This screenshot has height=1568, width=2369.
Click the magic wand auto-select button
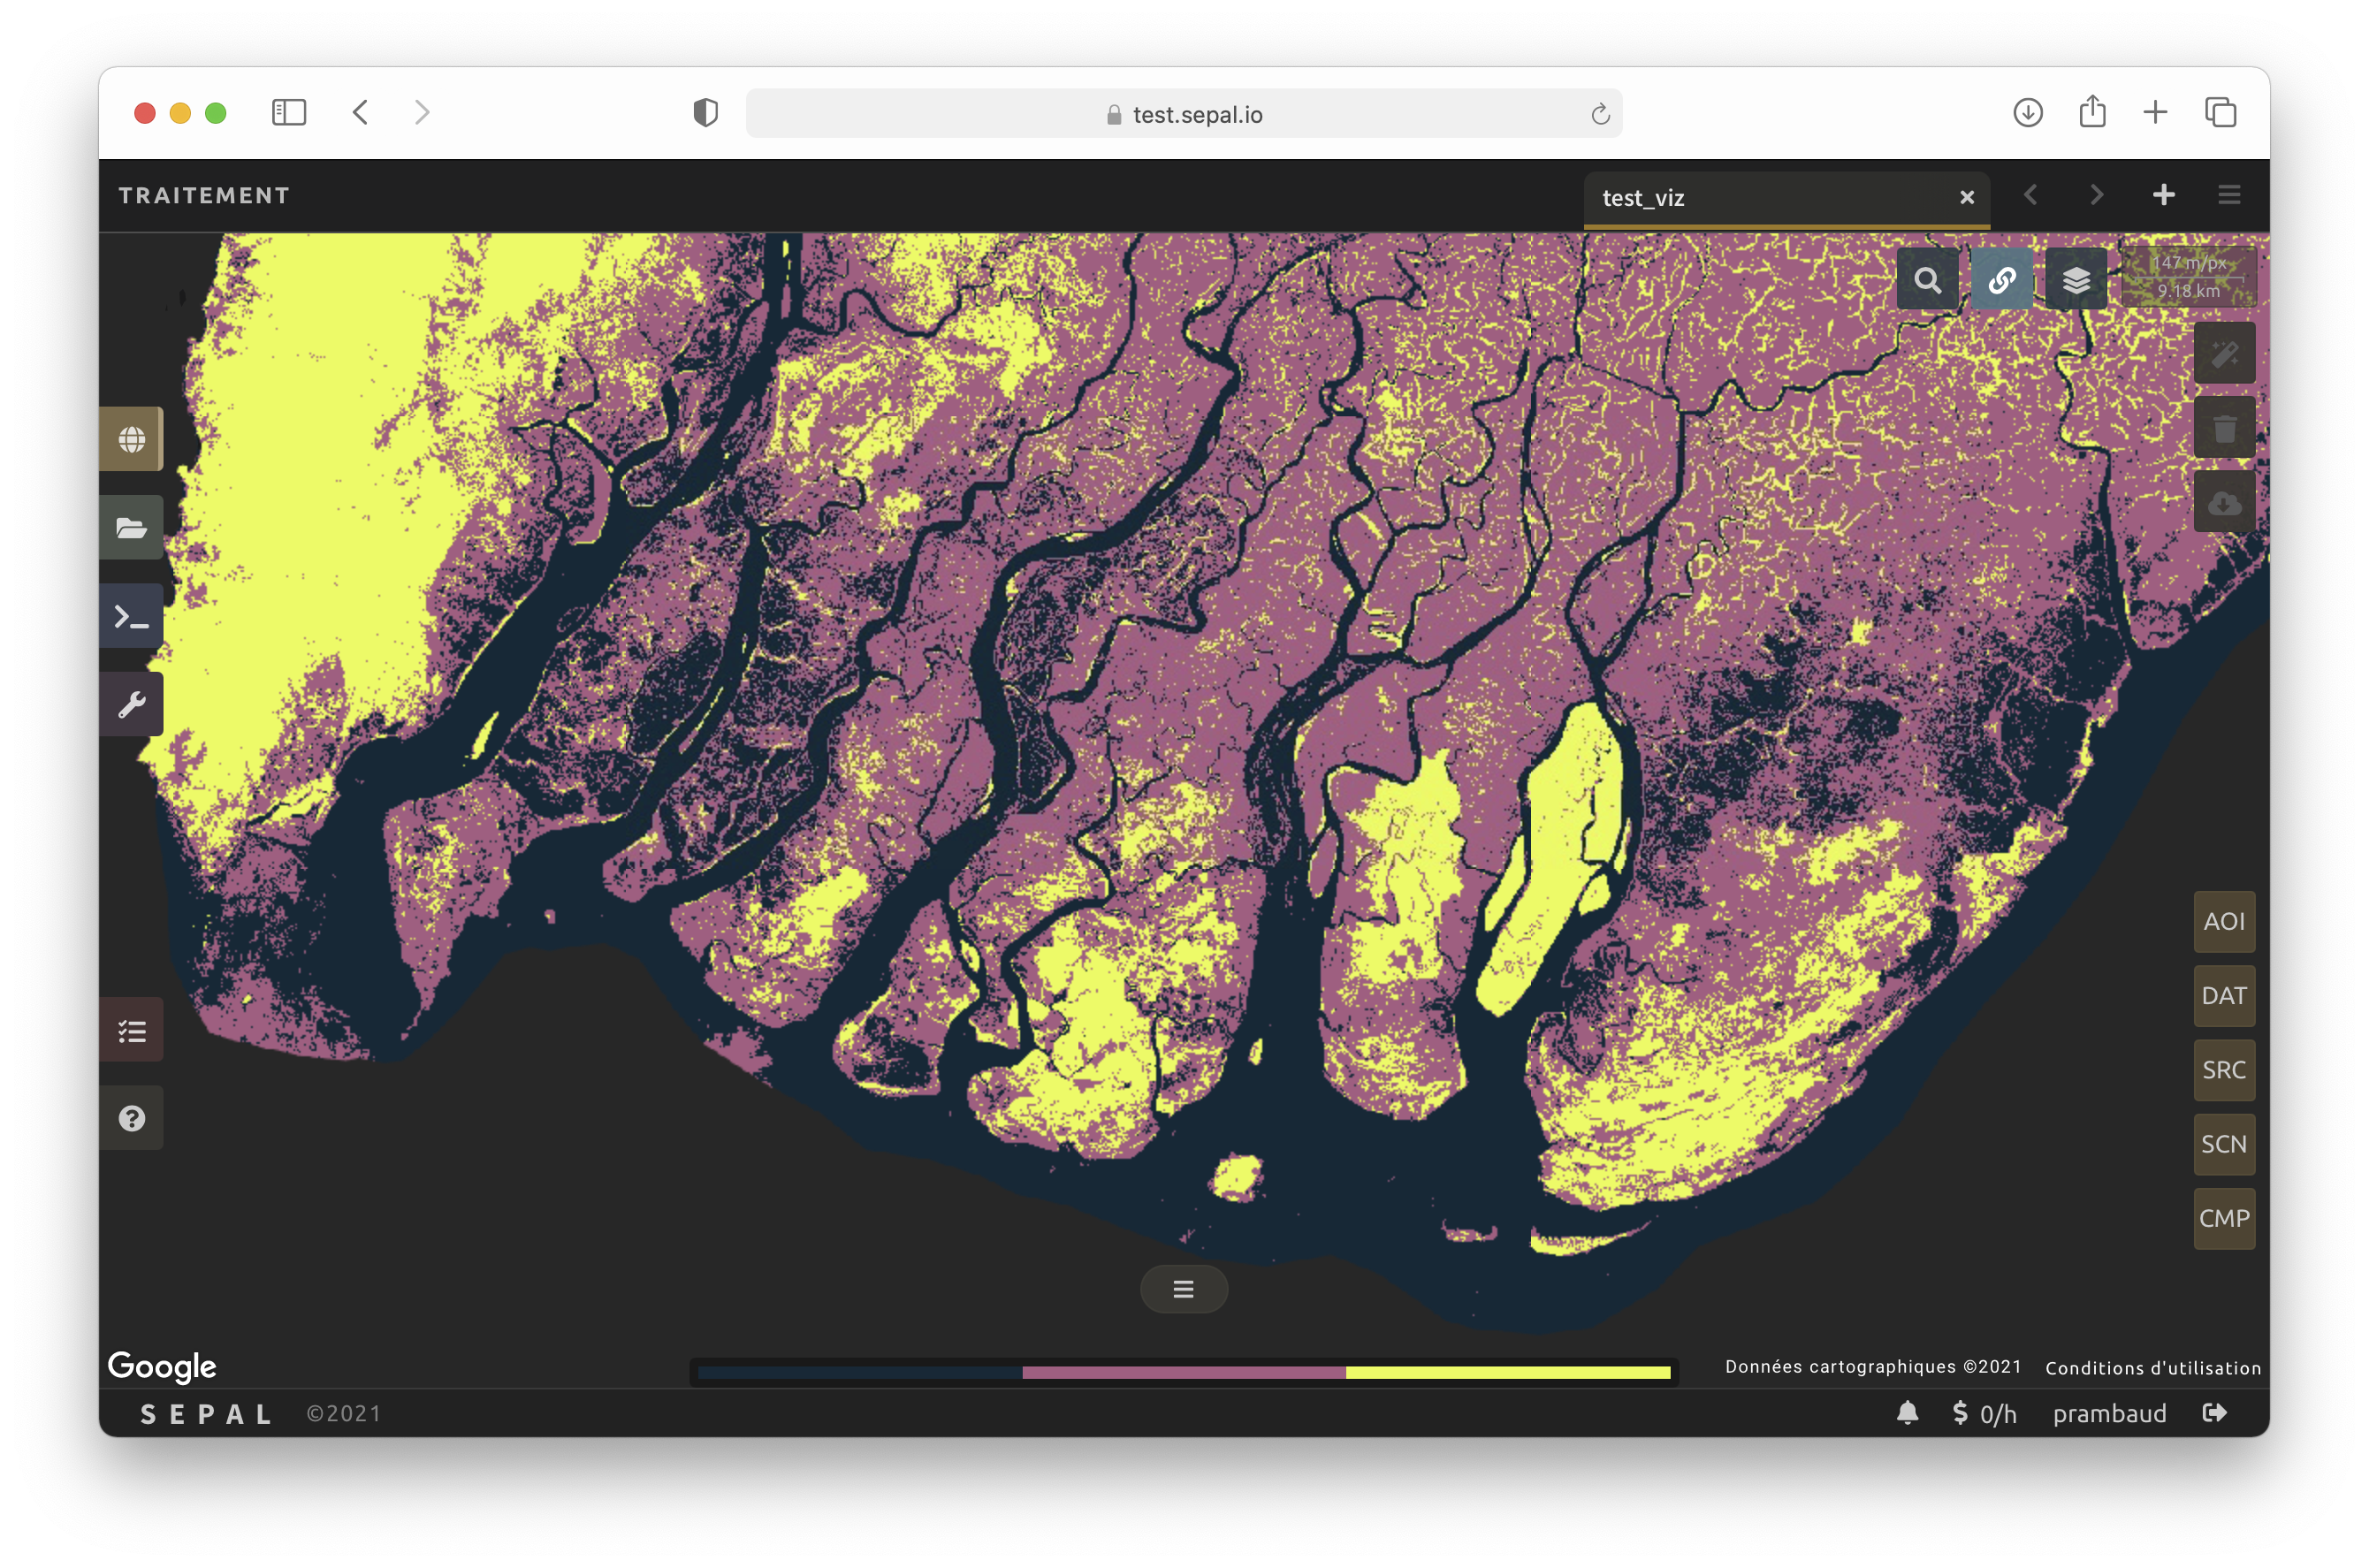click(x=2224, y=353)
